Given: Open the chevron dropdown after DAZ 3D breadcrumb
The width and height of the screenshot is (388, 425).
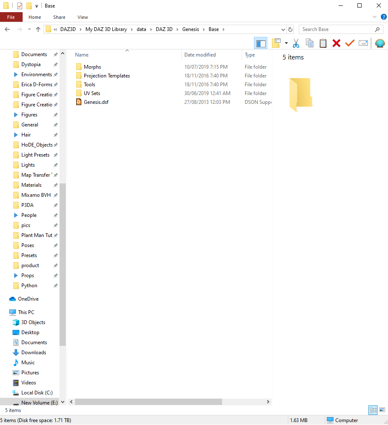Looking at the screenshot, I should click(177, 29).
